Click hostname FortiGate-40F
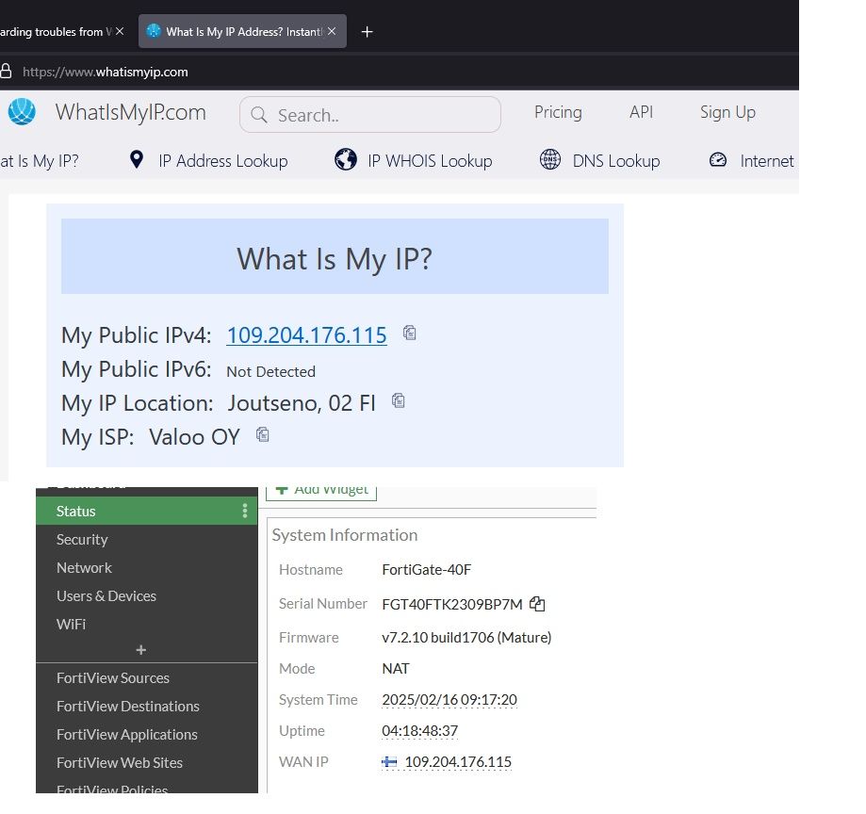 pos(426,570)
